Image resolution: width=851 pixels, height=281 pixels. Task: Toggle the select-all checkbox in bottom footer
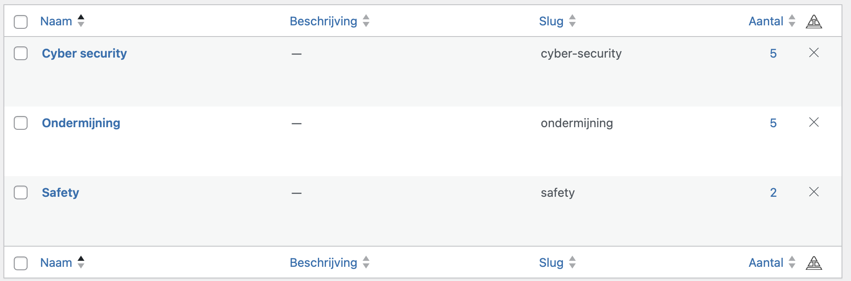(x=21, y=263)
